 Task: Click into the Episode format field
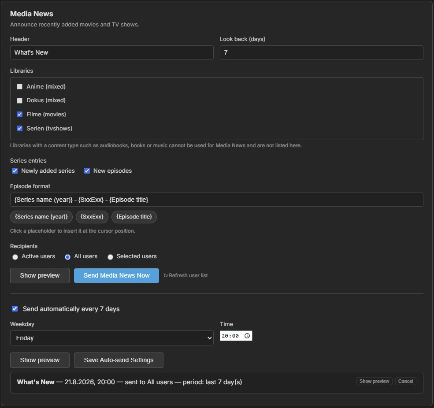click(x=217, y=200)
